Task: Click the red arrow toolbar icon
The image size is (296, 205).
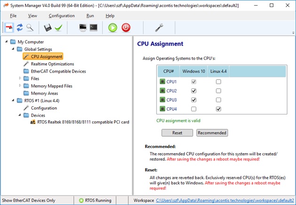Action: [x=9, y=28]
